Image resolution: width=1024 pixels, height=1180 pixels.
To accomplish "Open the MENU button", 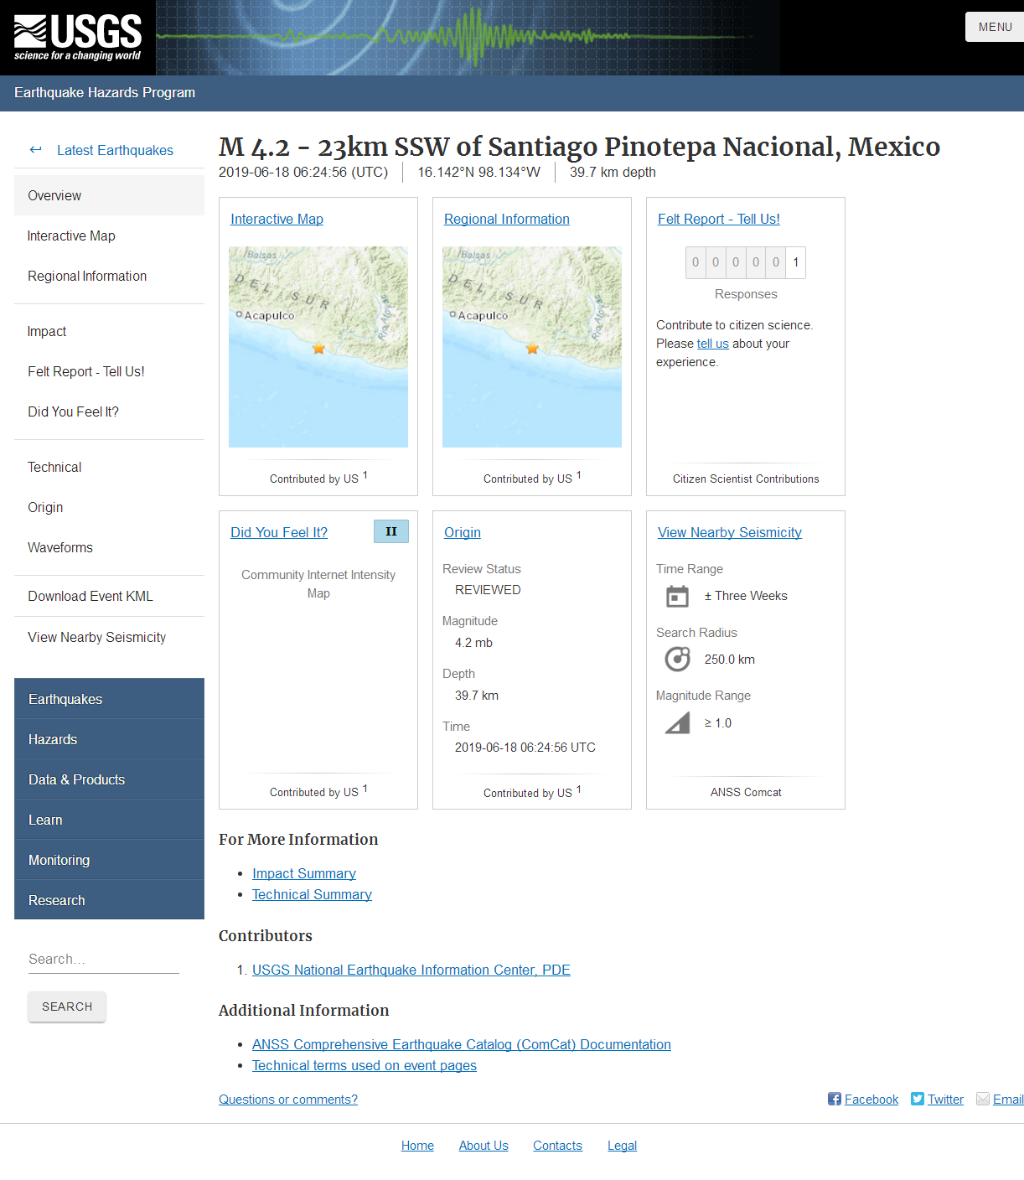I will click(x=995, y=27).
